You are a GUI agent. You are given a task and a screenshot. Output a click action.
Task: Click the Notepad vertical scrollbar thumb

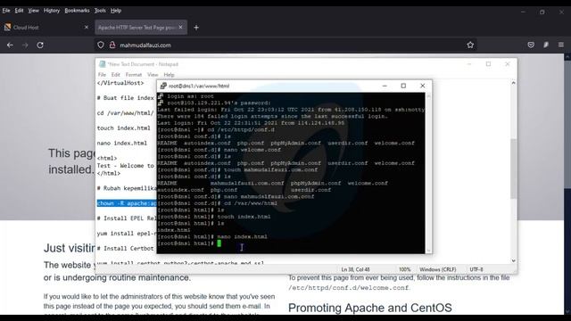point(513,169)
